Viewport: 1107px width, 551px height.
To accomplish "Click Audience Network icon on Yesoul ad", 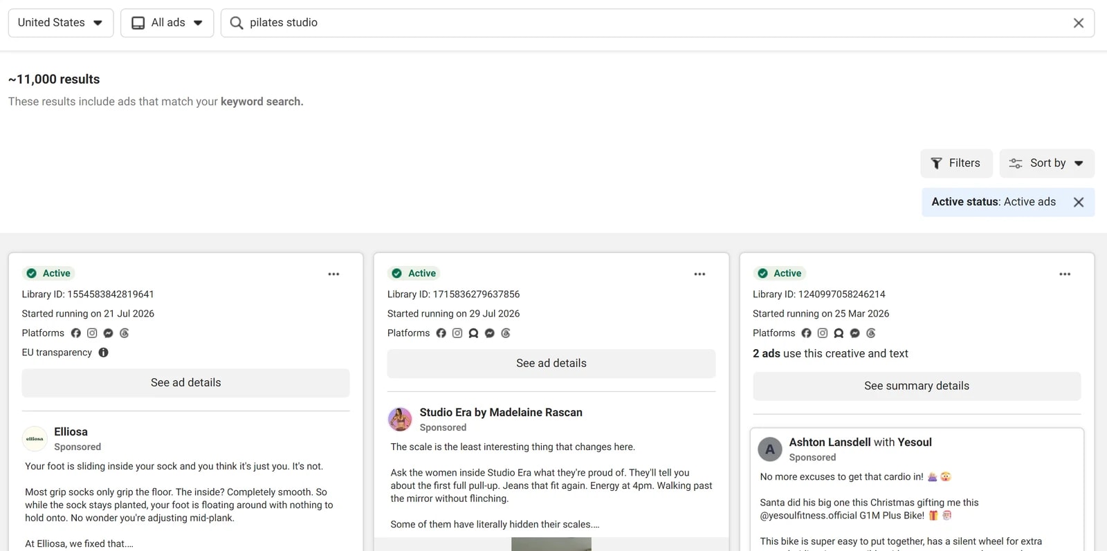I will [x=839, y=333].
